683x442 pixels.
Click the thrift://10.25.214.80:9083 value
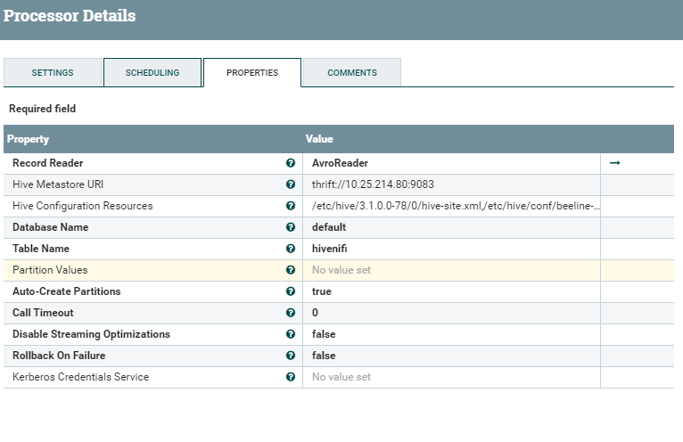(x=373, y=184)
